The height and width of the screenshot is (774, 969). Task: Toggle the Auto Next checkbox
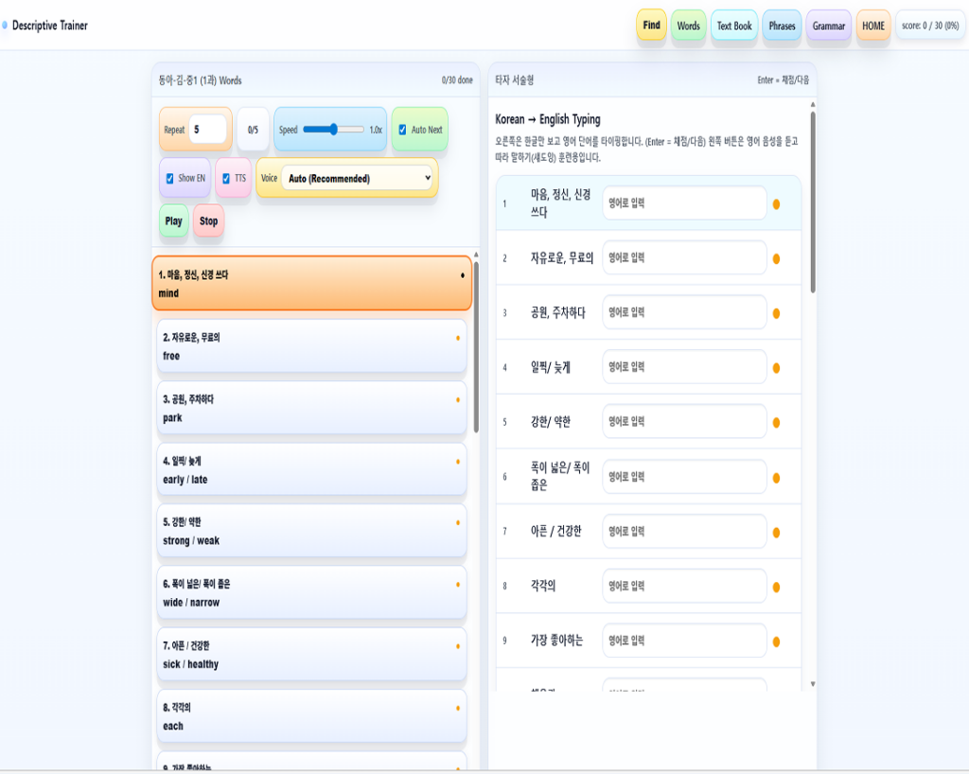click(x=402, y=130)
